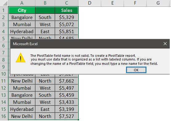Select row 2 header
171x121 pixels.
(4, 17)
